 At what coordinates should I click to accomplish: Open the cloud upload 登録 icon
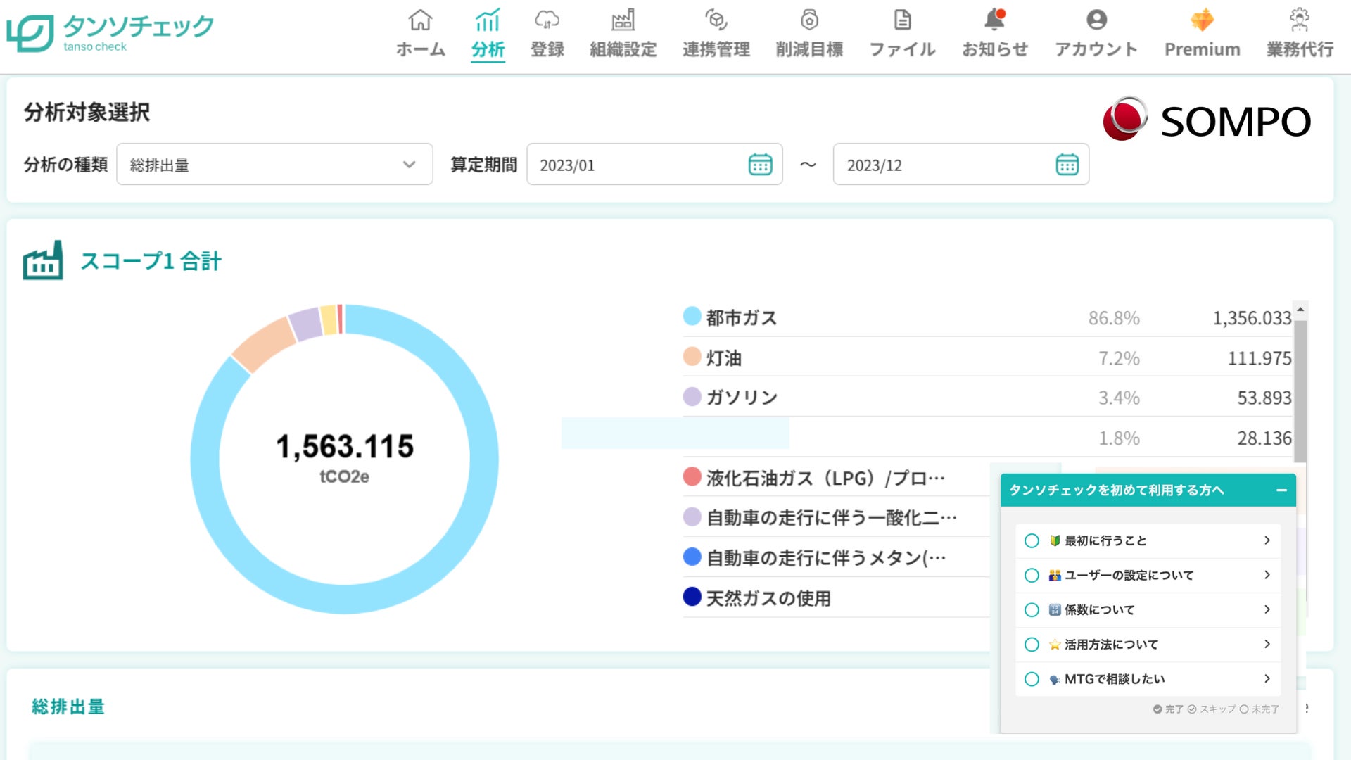[x=547, y=20]
